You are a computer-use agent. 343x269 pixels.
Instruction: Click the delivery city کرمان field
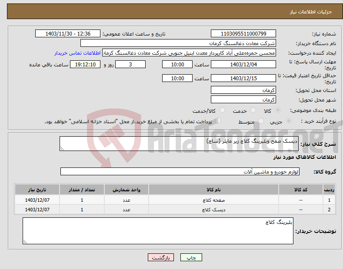(243, 99)
